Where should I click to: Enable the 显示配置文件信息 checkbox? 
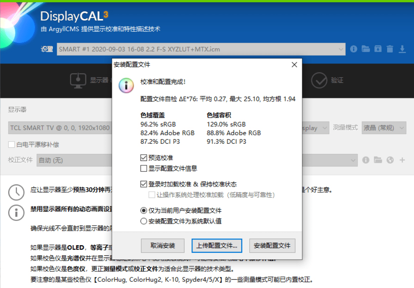click(144, 168)
